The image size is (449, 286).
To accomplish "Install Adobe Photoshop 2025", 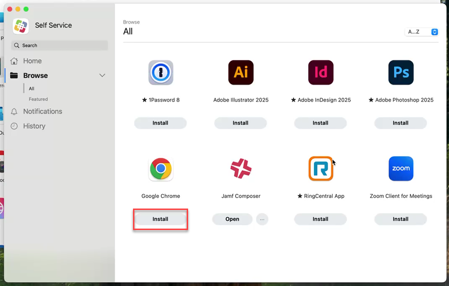I will (x=400, y=123).
